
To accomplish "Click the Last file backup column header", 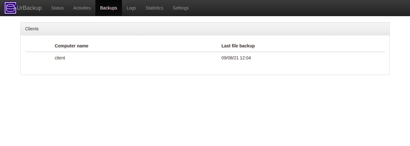I will [238, 46].
